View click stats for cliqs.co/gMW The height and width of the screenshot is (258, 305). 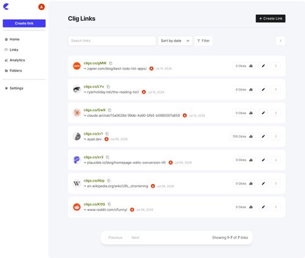244,66
